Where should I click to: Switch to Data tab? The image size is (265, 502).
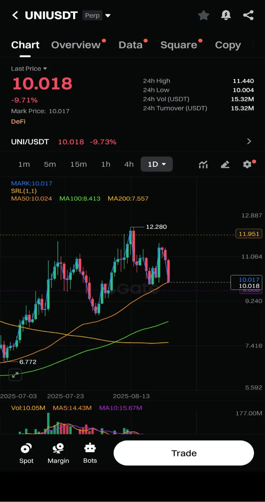click(x=131, y=45)
